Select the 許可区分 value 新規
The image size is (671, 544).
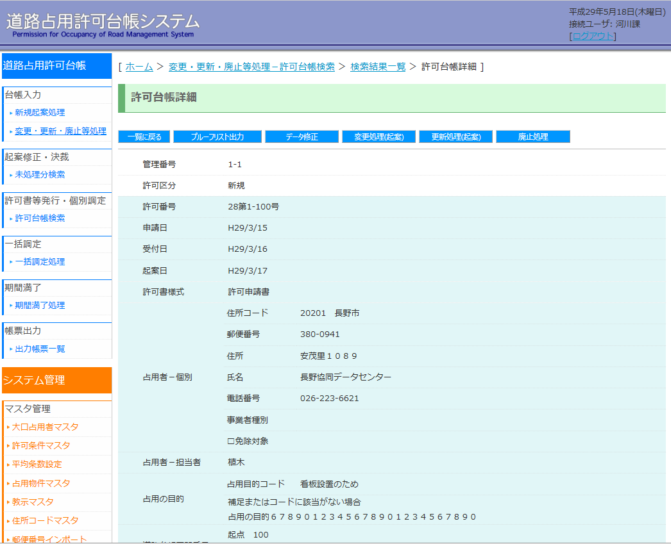click(236, 185)
